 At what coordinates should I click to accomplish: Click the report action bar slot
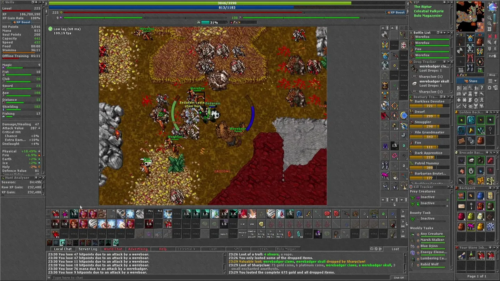pos(224,233)
